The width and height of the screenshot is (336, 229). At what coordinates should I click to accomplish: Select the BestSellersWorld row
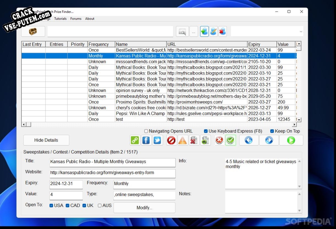coord(158,50)
